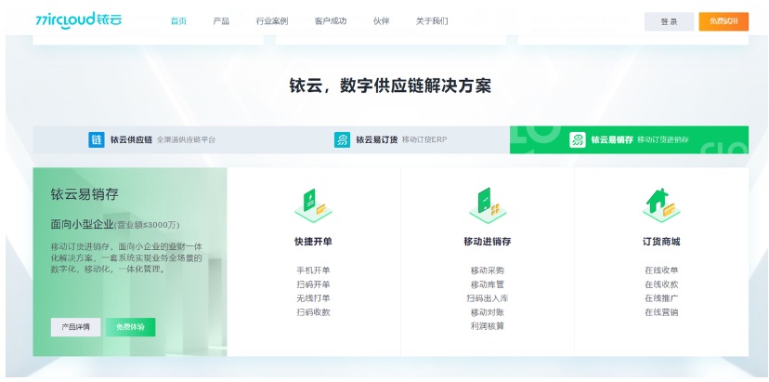
Task: Click the green 铱云易销存 tab icon
Action: tap(577, 139)
